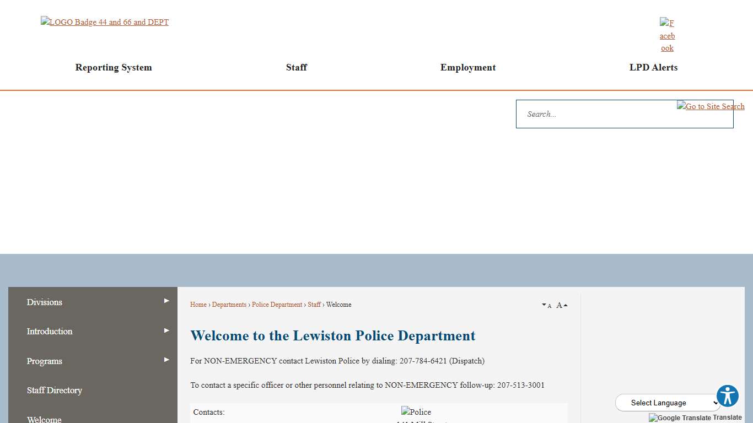
Task: Decrease the page text size
Action: (x=547, y=305)
